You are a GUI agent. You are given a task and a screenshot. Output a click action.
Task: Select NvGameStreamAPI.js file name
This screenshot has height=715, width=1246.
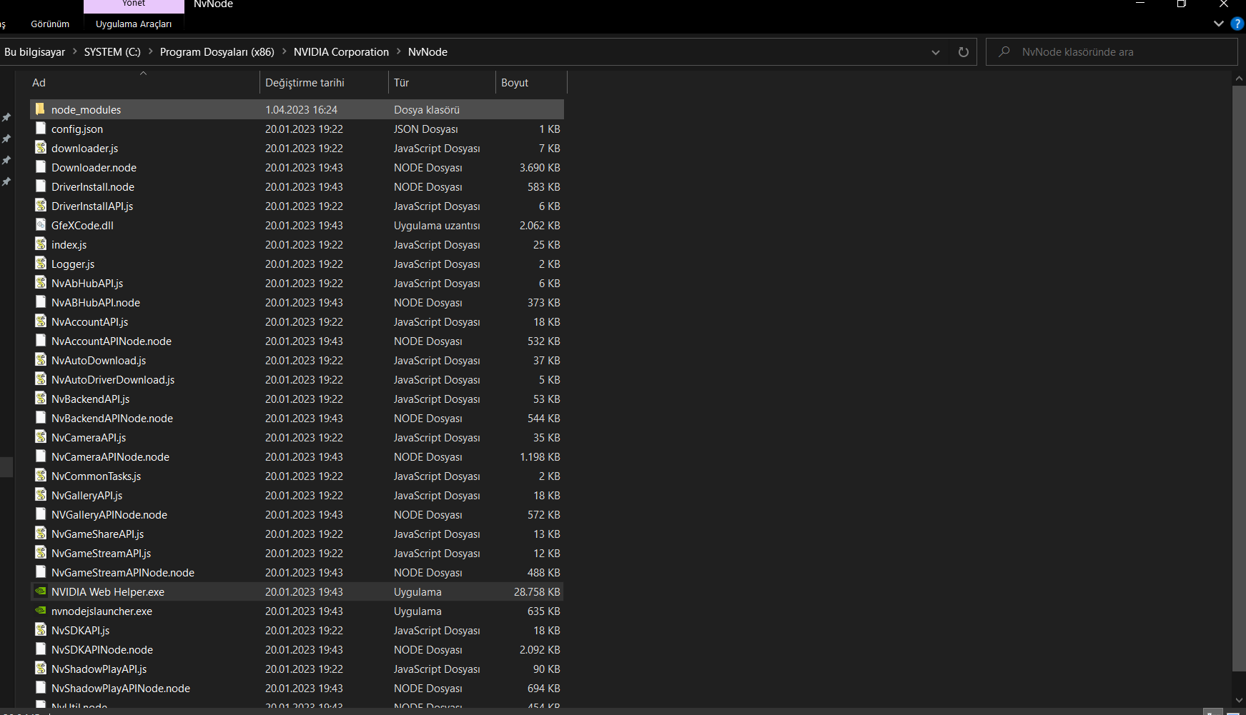(x=102, y=553)
